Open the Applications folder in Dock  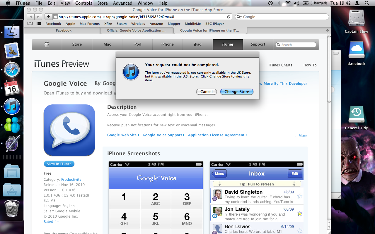(x=12, y=189)
